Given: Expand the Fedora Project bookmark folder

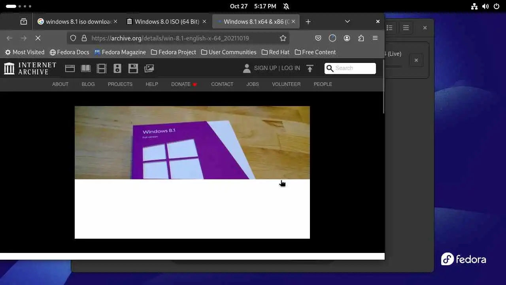Looking at the screenshot, I should click(174, 52).
